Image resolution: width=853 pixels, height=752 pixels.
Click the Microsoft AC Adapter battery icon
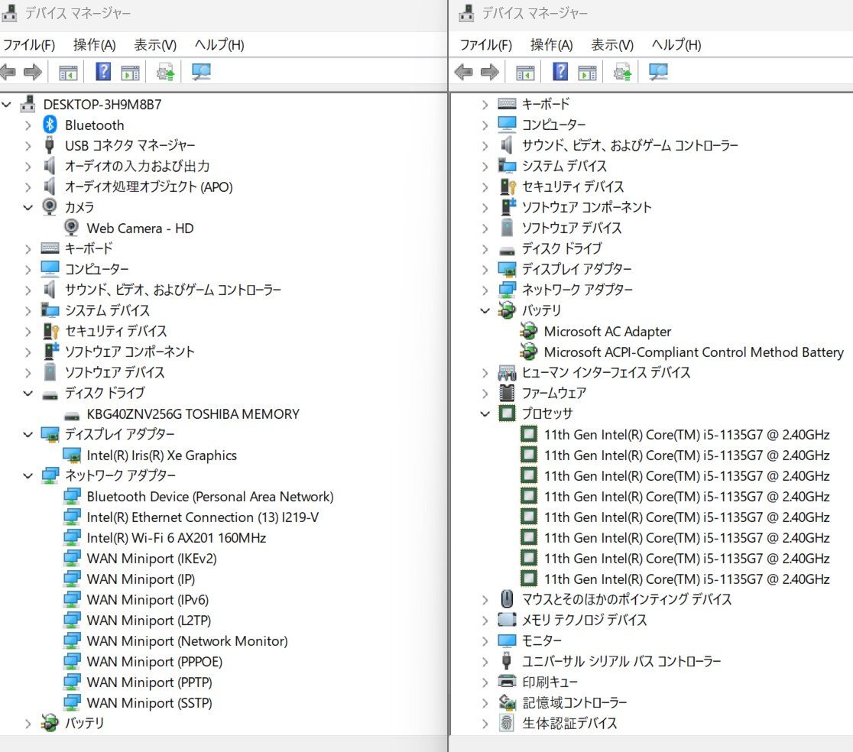point(528,331)
